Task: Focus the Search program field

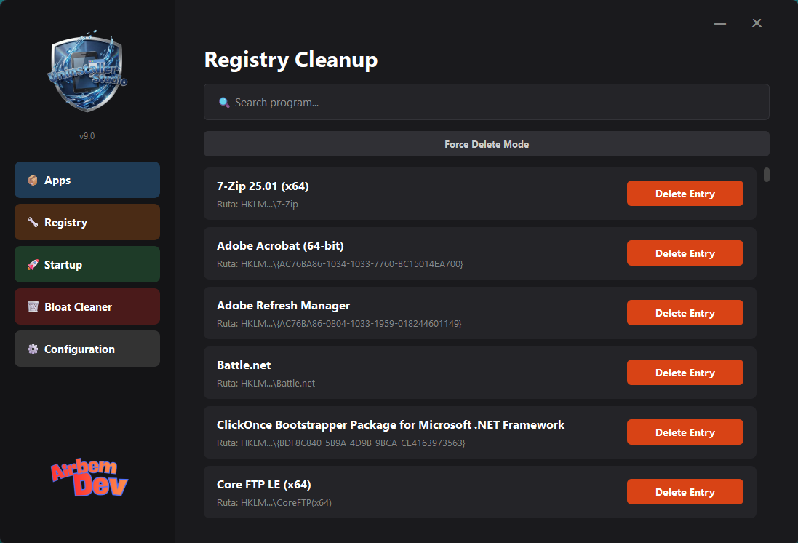Action: (487, 103)
